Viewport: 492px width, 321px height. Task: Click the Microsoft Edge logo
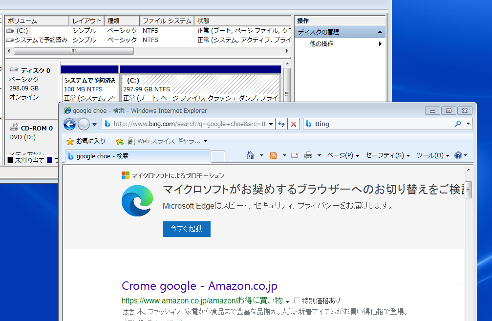137,201
